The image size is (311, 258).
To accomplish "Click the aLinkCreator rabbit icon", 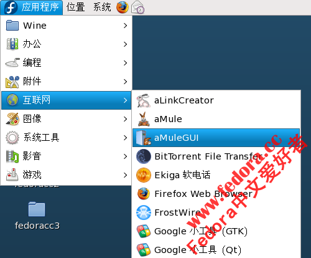I will [x=143, y=100].
